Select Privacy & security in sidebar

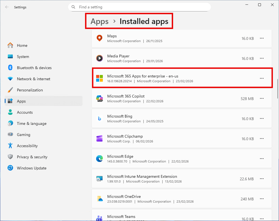click(x=32, y=157)
